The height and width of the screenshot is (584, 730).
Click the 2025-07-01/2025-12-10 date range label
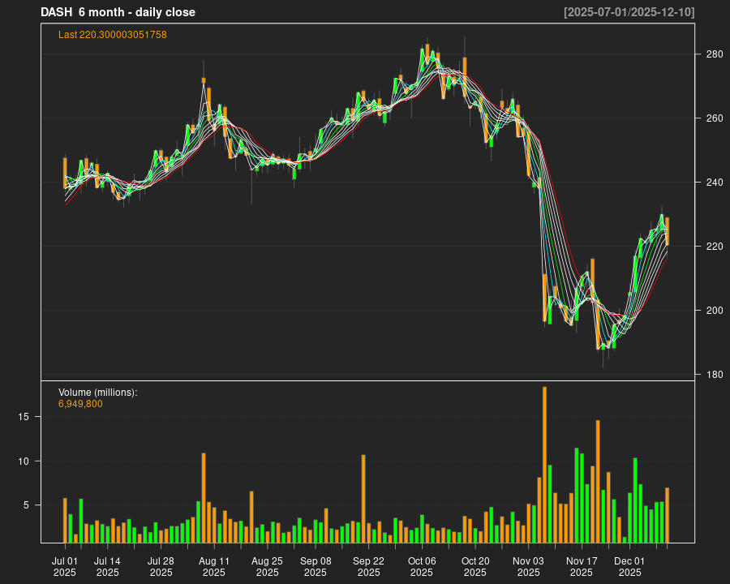point(629,12)
